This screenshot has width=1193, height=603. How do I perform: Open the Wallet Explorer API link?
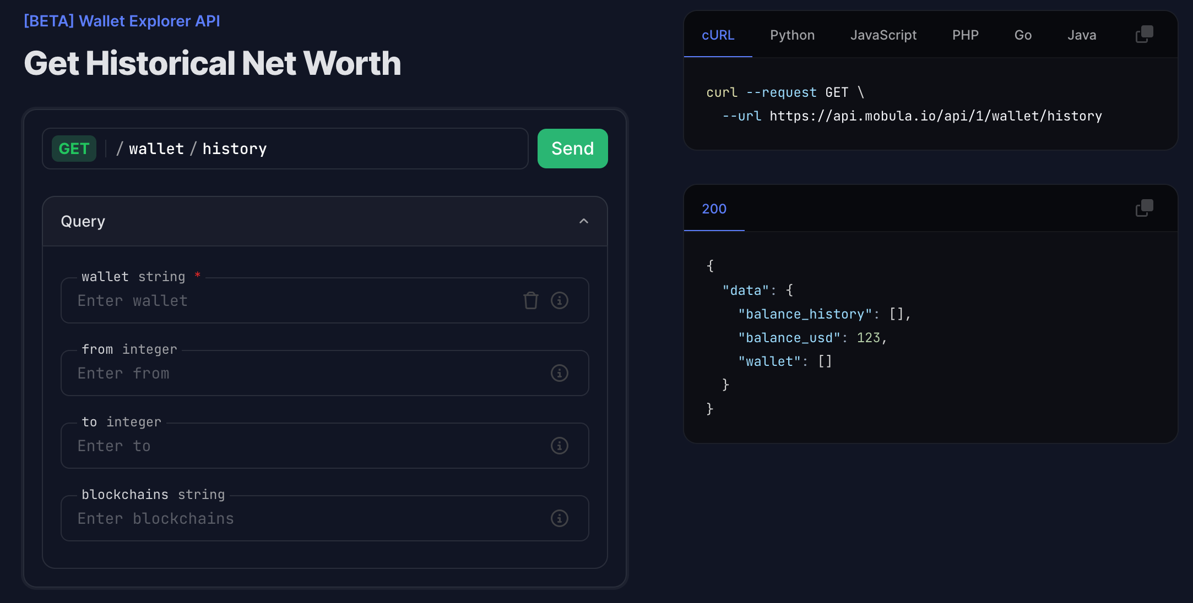coord(122,21)
